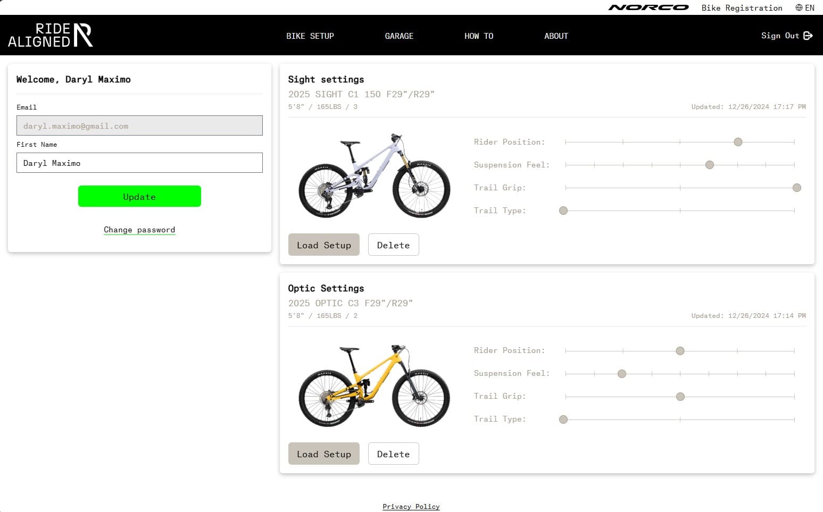Select the EN language option
The image size is (823, 512).
pyautogui.click(x=810, y=7)
